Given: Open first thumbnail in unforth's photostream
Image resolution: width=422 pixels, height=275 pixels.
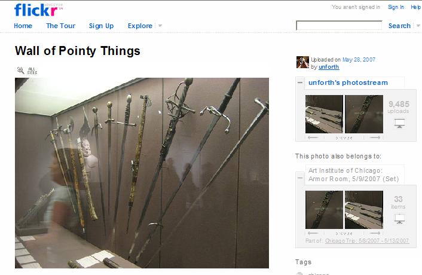Looking at the screenshot, I should click(x=324, y=114).
